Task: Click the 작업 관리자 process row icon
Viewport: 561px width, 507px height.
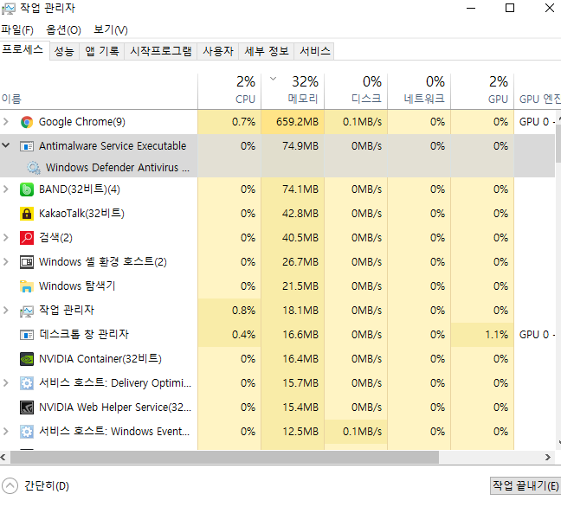Action: click(27, 311)
